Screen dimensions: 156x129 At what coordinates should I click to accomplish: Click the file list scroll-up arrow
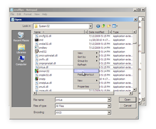coord(134,32)
